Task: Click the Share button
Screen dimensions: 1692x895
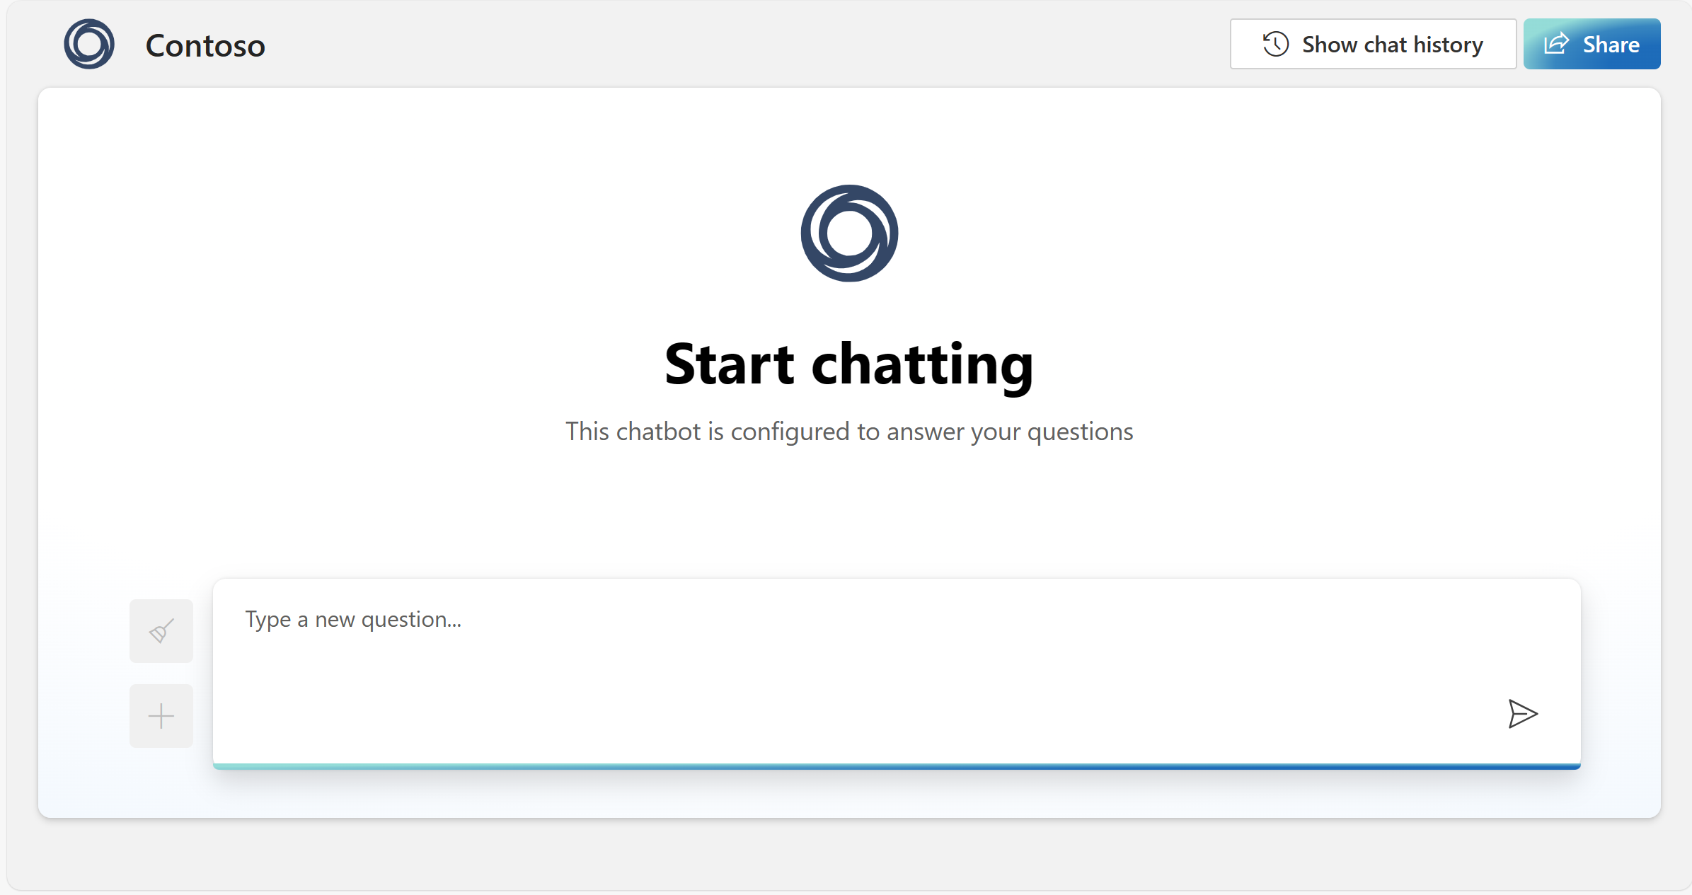Action: [x=1592, y=45]
